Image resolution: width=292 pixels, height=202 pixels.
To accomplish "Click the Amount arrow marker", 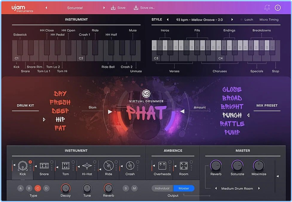I will [x=182, y=111].
